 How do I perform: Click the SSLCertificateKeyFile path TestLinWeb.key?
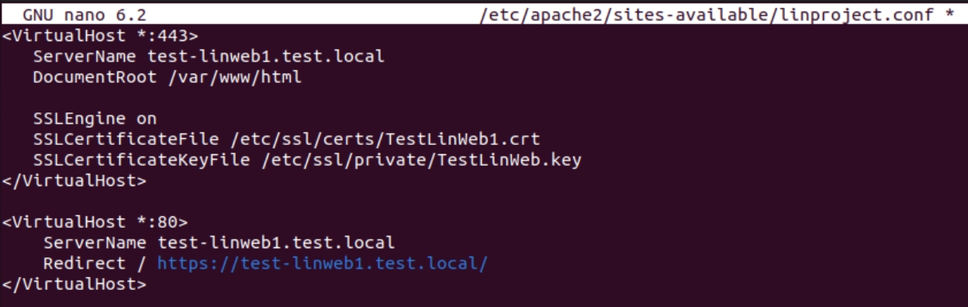[415, 160]
